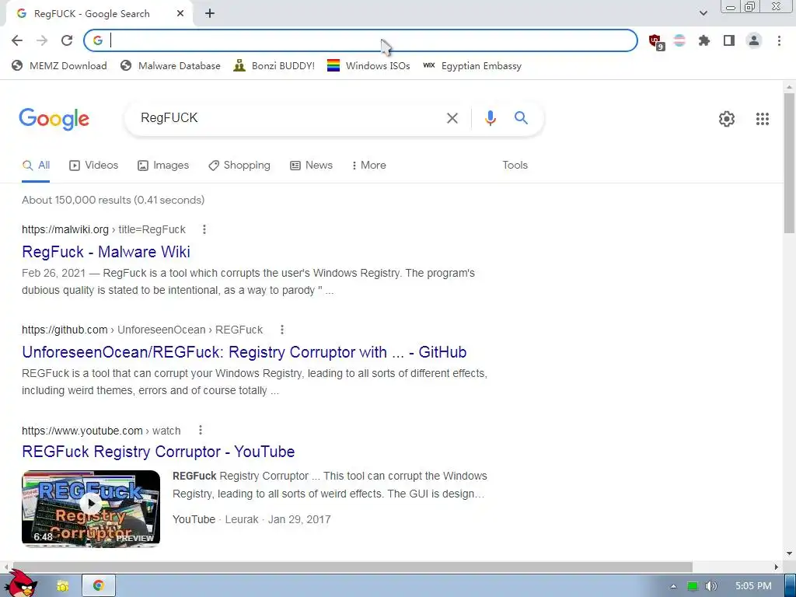The image size is (796, 597).
Task: Click the blue magnifier search button
Action: 521,118
